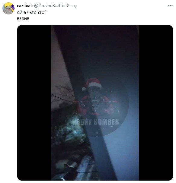This screenshot has height=183, width=176.
Task: Click the Santa hat figure in video
Action: (95, 97)
